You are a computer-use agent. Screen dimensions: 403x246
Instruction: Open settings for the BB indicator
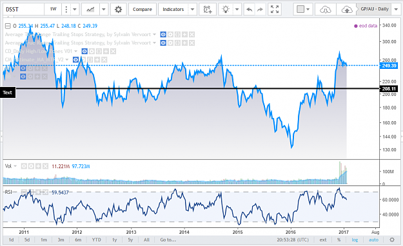(30, 77)
